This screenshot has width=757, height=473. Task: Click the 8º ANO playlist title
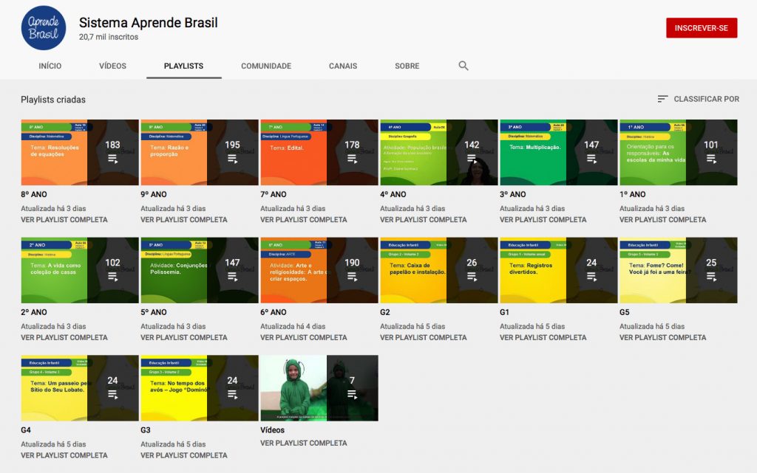click(34, 195)
